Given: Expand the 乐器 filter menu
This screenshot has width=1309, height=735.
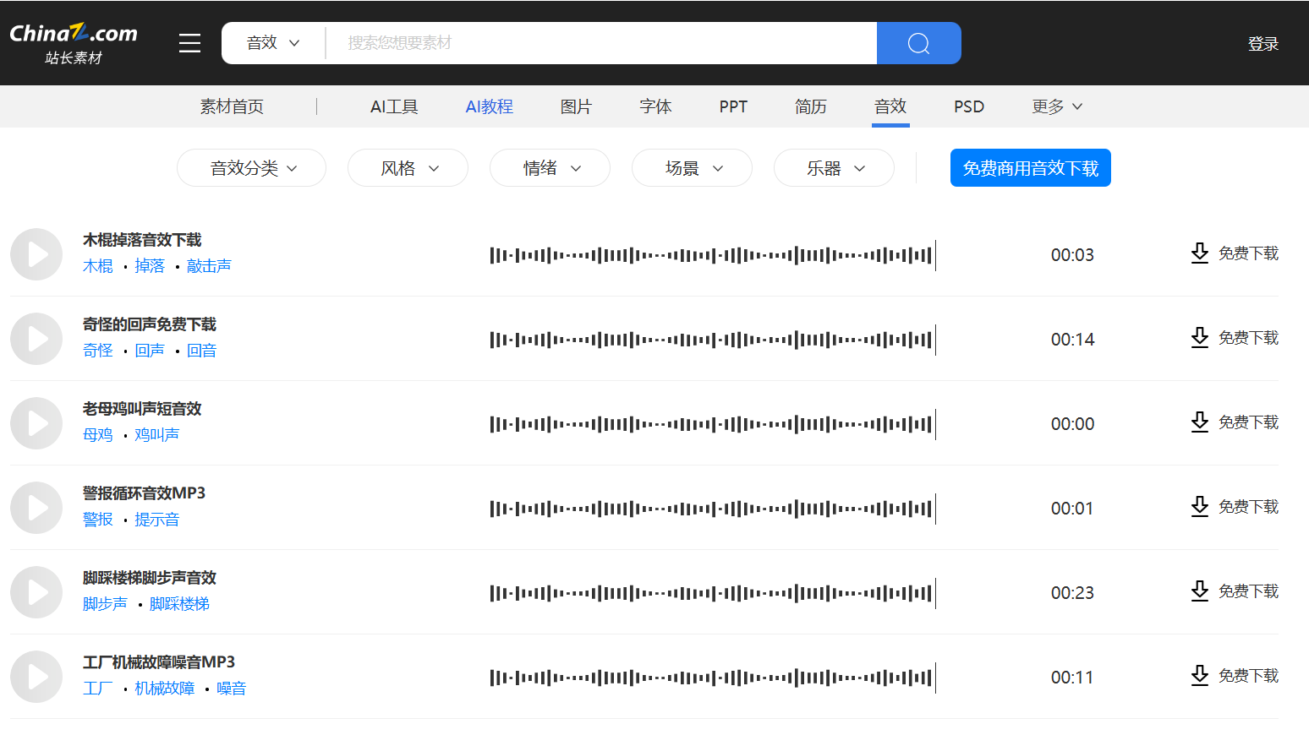Looking at the screenshot, I should 834,168.
